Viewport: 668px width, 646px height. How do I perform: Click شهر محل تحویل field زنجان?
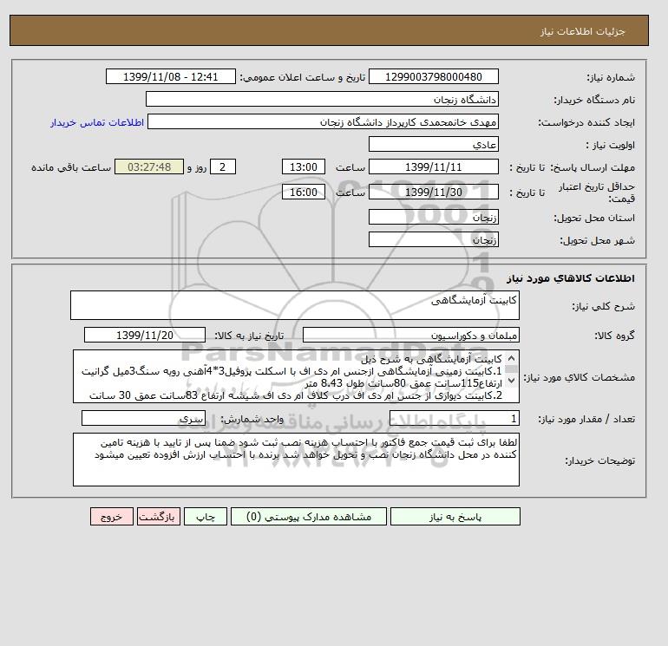[x=433, y=239]
